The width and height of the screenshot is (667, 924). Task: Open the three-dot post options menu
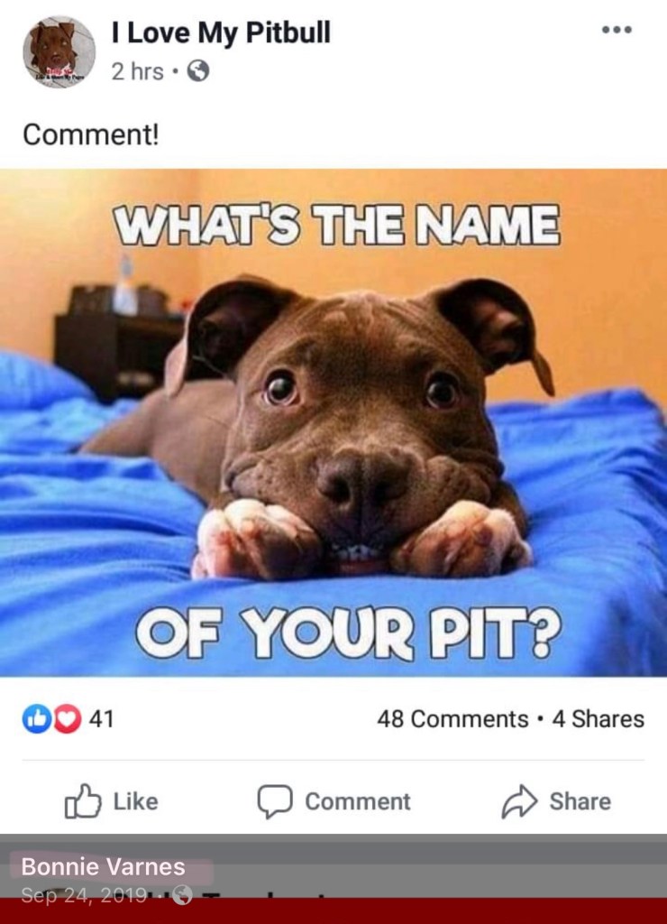[x=617, y=30]
